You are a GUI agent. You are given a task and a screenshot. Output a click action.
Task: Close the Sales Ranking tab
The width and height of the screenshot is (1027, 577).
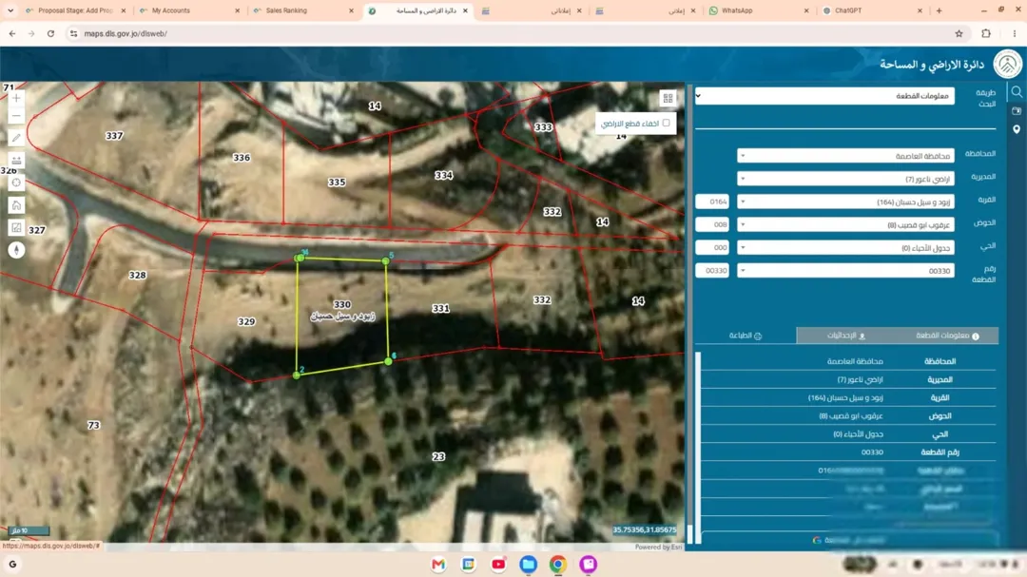tap(351, 10)
